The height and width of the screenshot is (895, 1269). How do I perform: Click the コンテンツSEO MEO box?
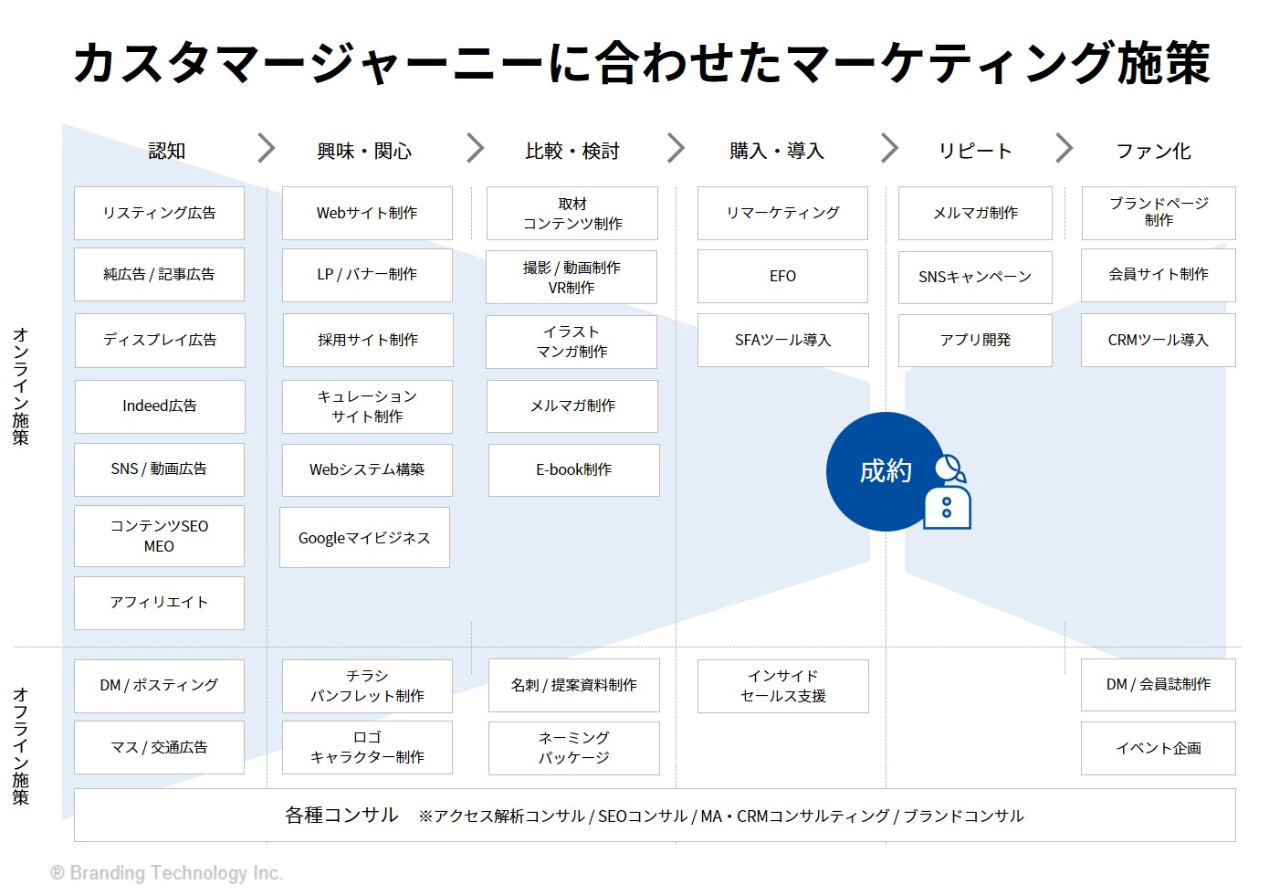click(159, 536)
